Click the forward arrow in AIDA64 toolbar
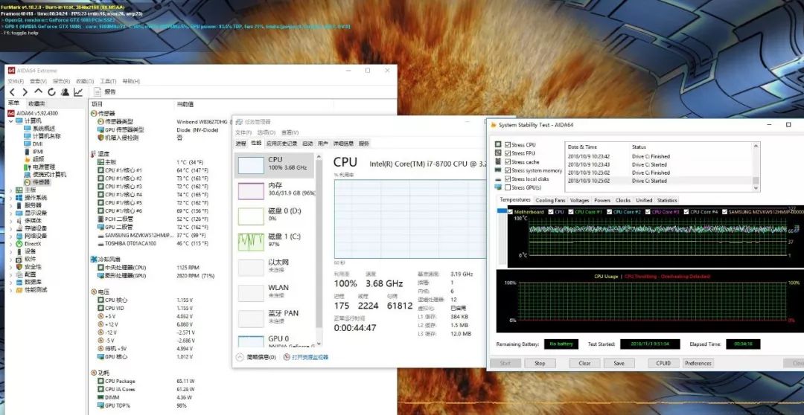The width and height of the screenshot is (804, 415). pyautogui.click(x=25, y=92)
